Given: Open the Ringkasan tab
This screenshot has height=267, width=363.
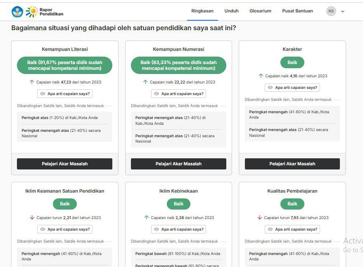Looking at the screenshot, I should 202,11.
